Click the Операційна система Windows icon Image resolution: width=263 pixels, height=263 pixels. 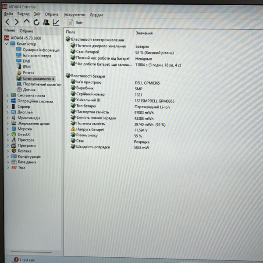pos(13,101)
